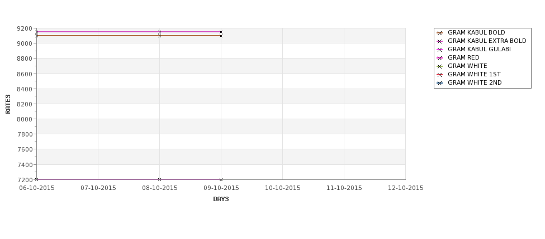Click the GRAM RED legend label

pos(463,57)
